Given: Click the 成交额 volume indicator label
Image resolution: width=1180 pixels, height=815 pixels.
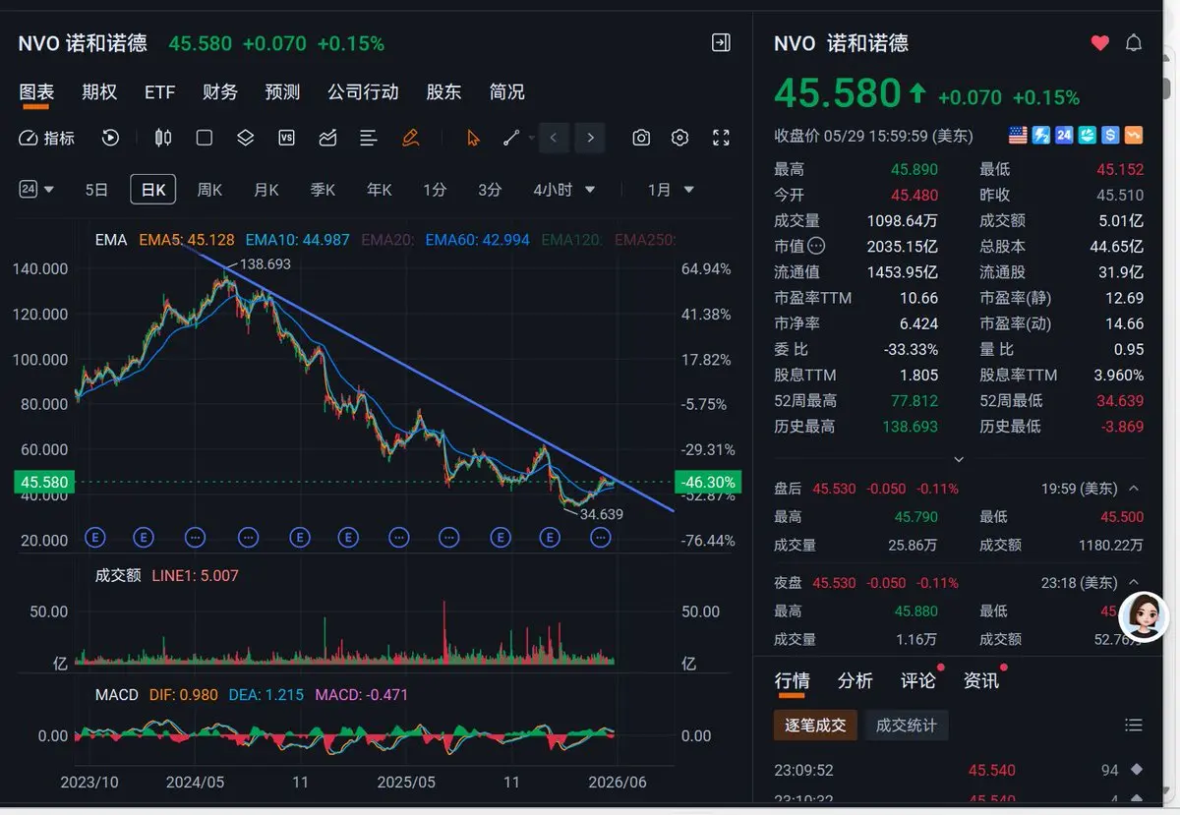Looking at the screenshot, I should [x=117, y=576].
